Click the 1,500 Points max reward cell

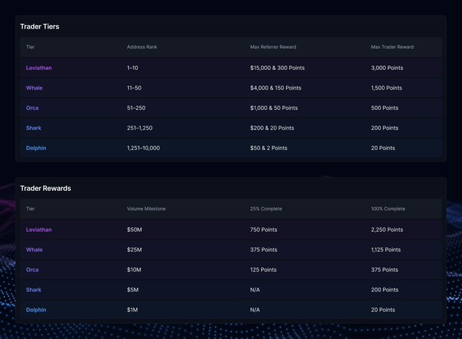pyautogui.click(x=387, y=88)
